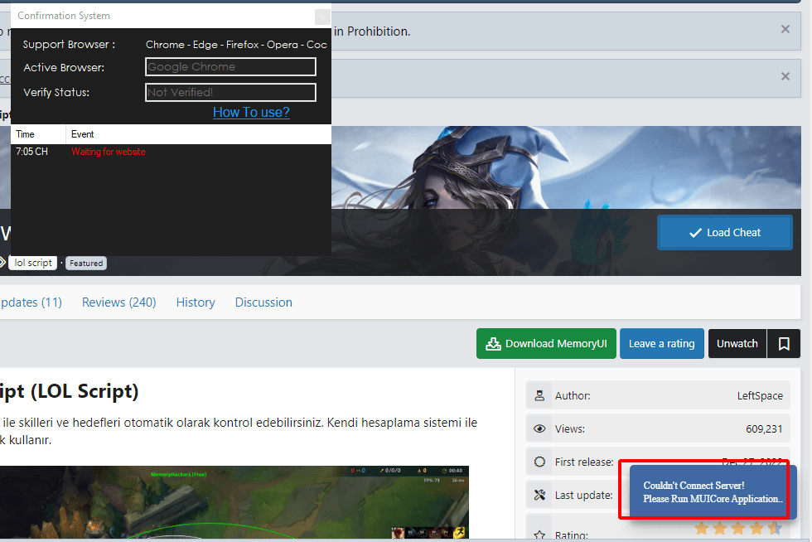Open the Reviews (240) tab
Viewport: 812px width, 542px height.
(x=118, y=302)
